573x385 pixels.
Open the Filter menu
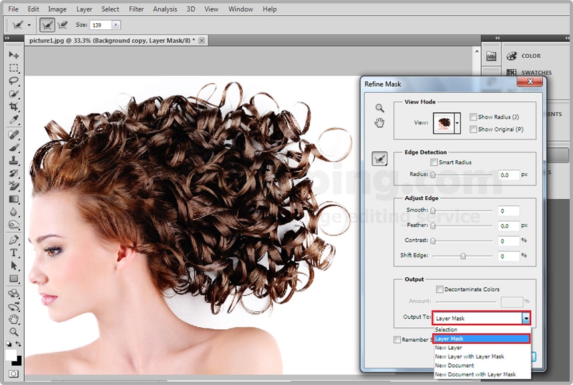click(136, 9)
